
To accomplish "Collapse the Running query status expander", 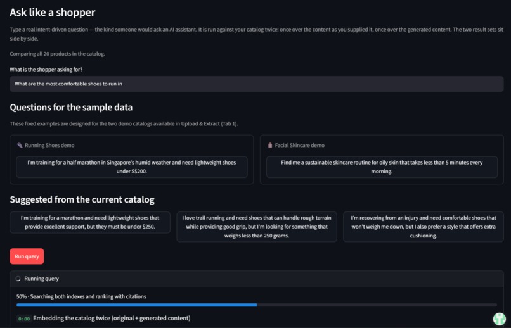I will click(257, 279).
